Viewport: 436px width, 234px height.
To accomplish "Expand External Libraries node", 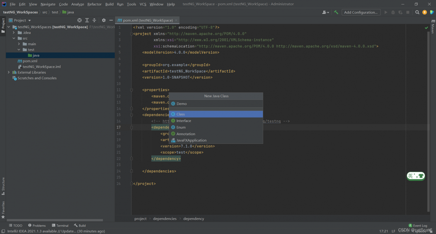I will tap(9, 72).
